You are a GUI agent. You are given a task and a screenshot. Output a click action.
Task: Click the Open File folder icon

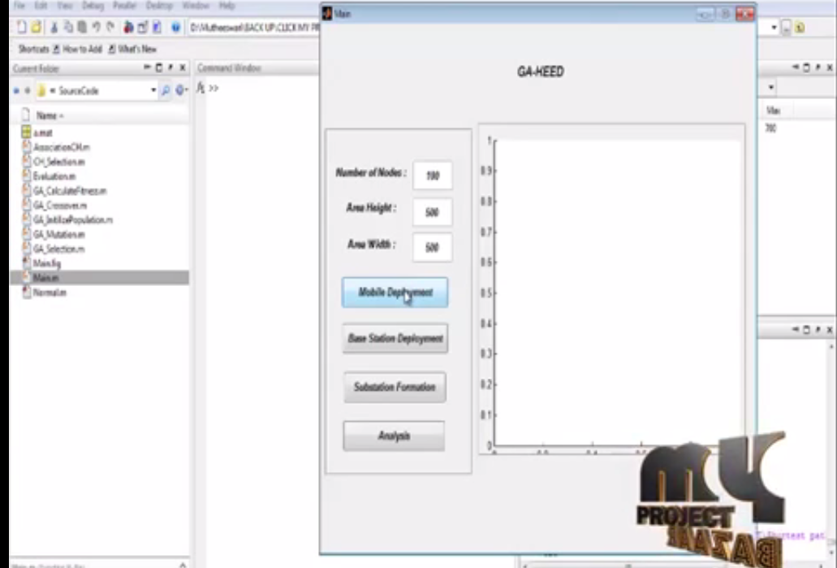tap(35, 28)
